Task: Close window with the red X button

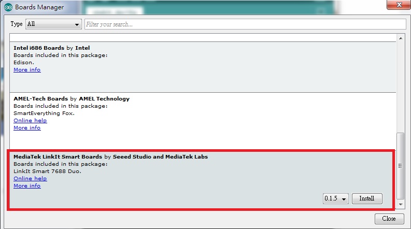Action: 399,5
